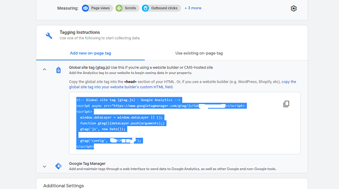Click the function gtag() code line
Image resolution: width=339 pixels, height=189 pixels.
[122, 123]
